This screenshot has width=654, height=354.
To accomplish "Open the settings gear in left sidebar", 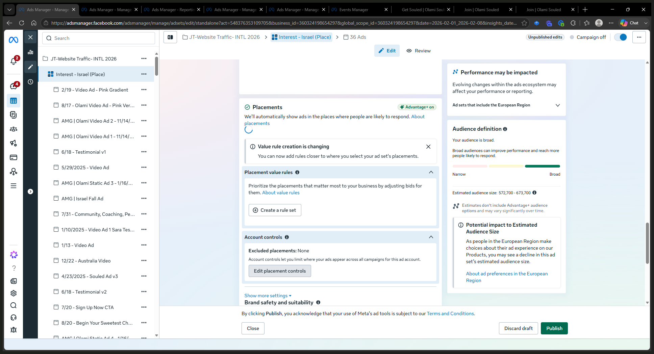I will 14,293.
